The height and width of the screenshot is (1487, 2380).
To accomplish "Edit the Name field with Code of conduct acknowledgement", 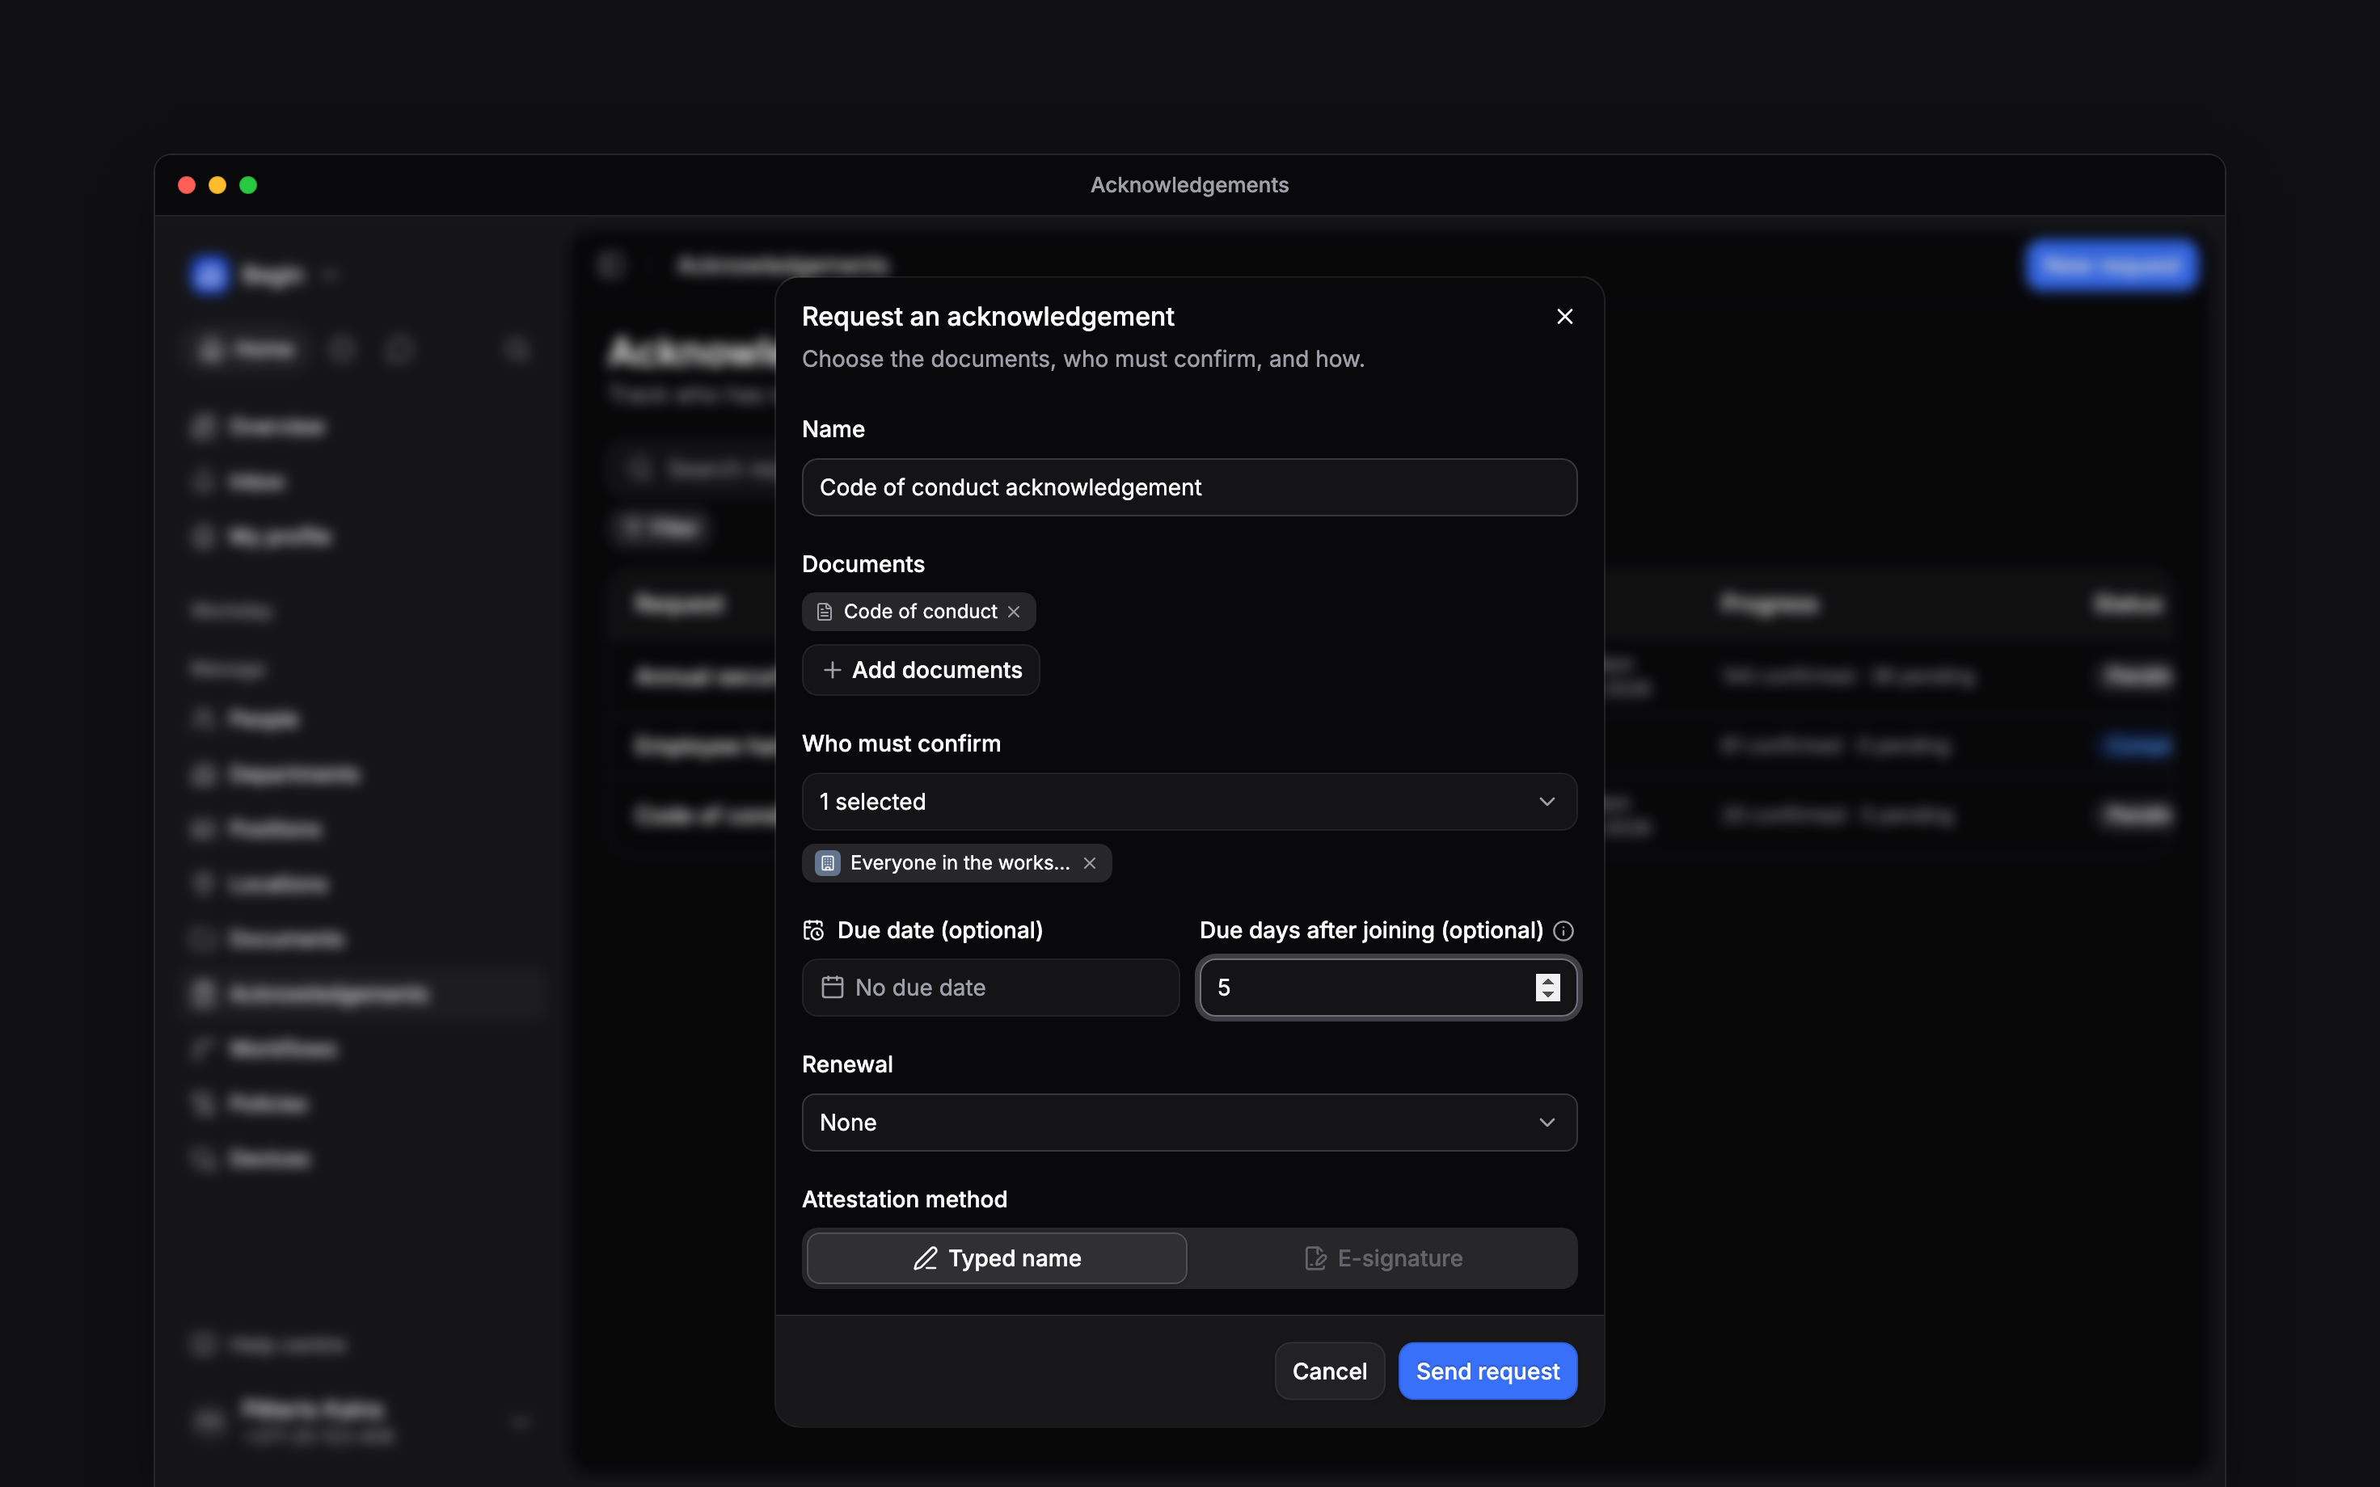I will (1189, 487).
